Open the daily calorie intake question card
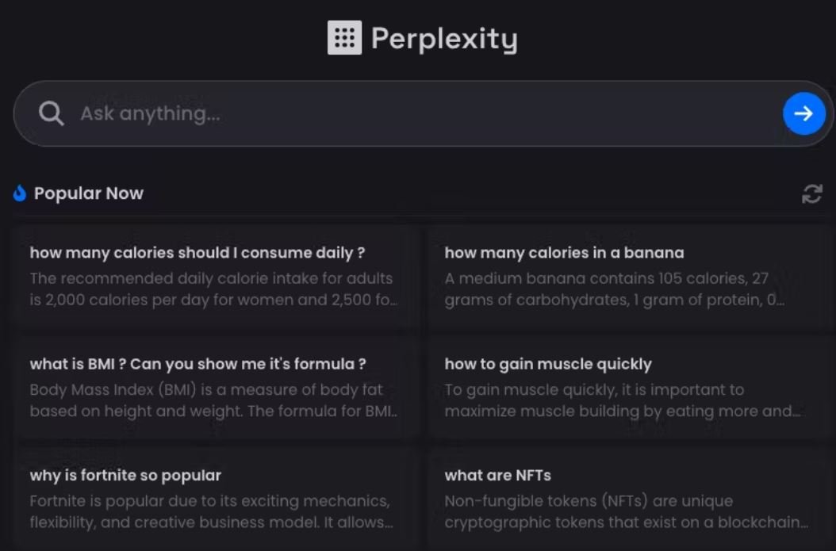This screenshot has width=836, height=551. tap(216, 277)
